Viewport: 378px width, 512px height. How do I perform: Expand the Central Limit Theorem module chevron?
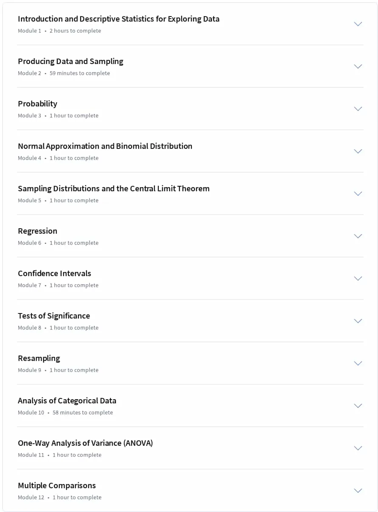358,194
